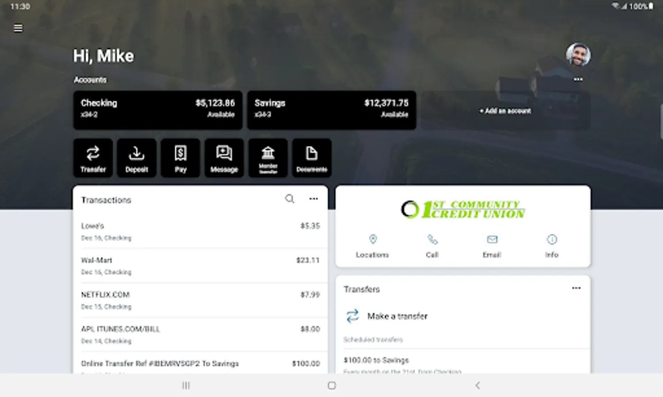The width and height of the screenshot is (663, 397).
Task: Tap the Android home button
Action: click(x=332, y=386)
